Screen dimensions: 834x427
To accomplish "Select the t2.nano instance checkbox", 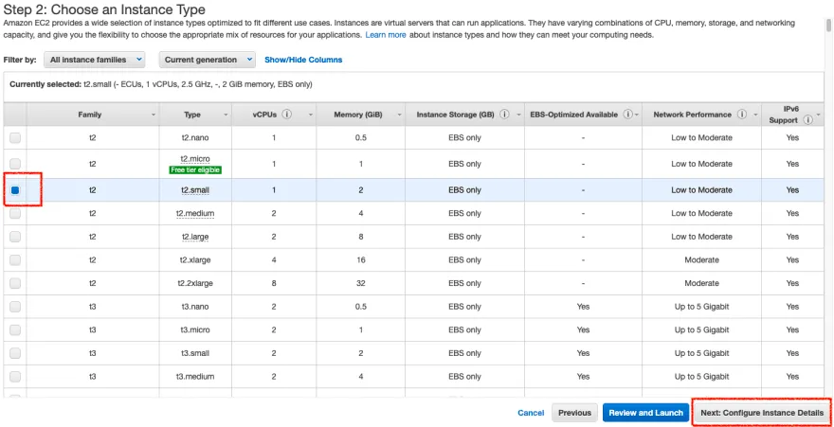I will (x=15, y=137).
